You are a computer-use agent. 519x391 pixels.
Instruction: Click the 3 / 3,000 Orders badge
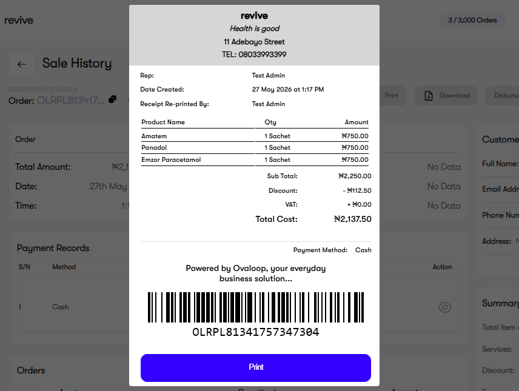pos(472,20)
